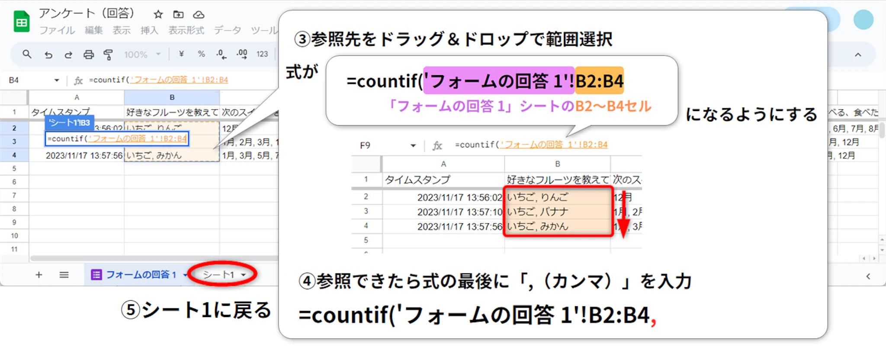Undo the last action
Image resolution: width=886 pixels, height=362 pixels.
(x=48, y=54)
